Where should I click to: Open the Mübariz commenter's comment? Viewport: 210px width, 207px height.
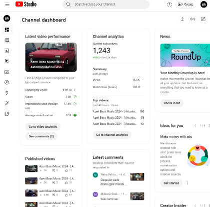[113, 196]
